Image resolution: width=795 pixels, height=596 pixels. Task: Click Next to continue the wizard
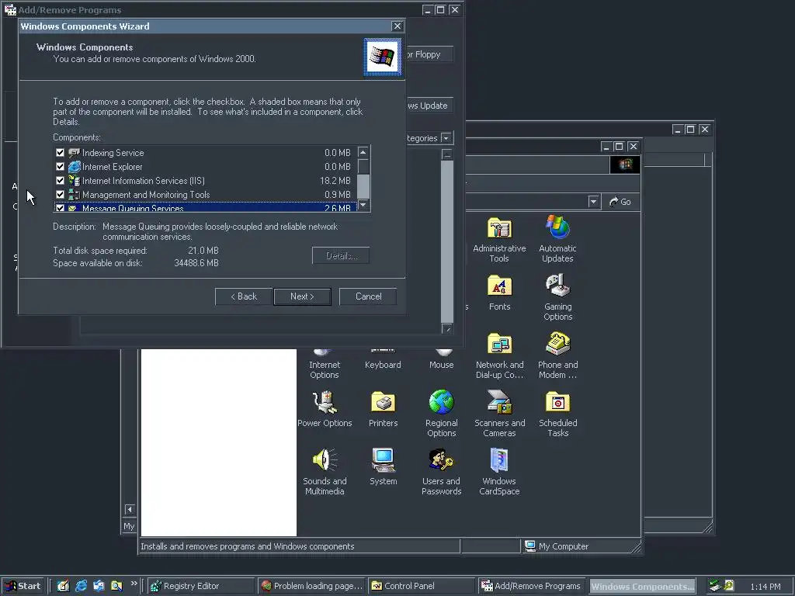pyautogui.click(x=302, y=296)
